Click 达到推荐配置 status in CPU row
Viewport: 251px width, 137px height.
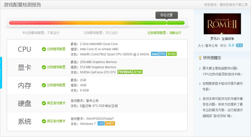pos(56,49)
